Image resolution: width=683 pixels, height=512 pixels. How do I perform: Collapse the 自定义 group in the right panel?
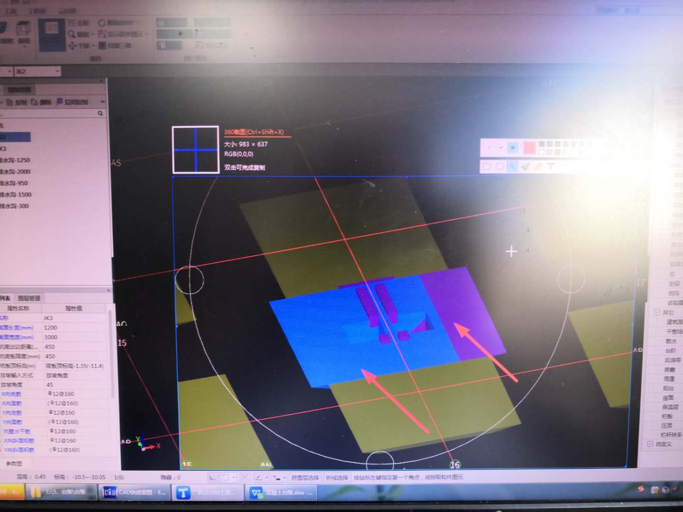coord(650,444)
